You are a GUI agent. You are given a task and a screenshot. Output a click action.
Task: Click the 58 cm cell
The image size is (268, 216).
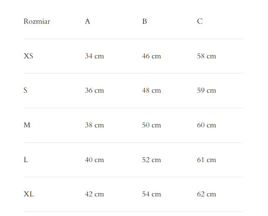(x=206, y=56)
